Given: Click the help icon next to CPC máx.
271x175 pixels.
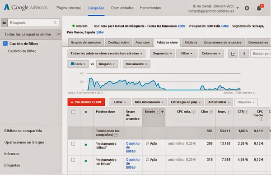Looking at the screenshot, I should pyautogui.click(x=194, y=112).
